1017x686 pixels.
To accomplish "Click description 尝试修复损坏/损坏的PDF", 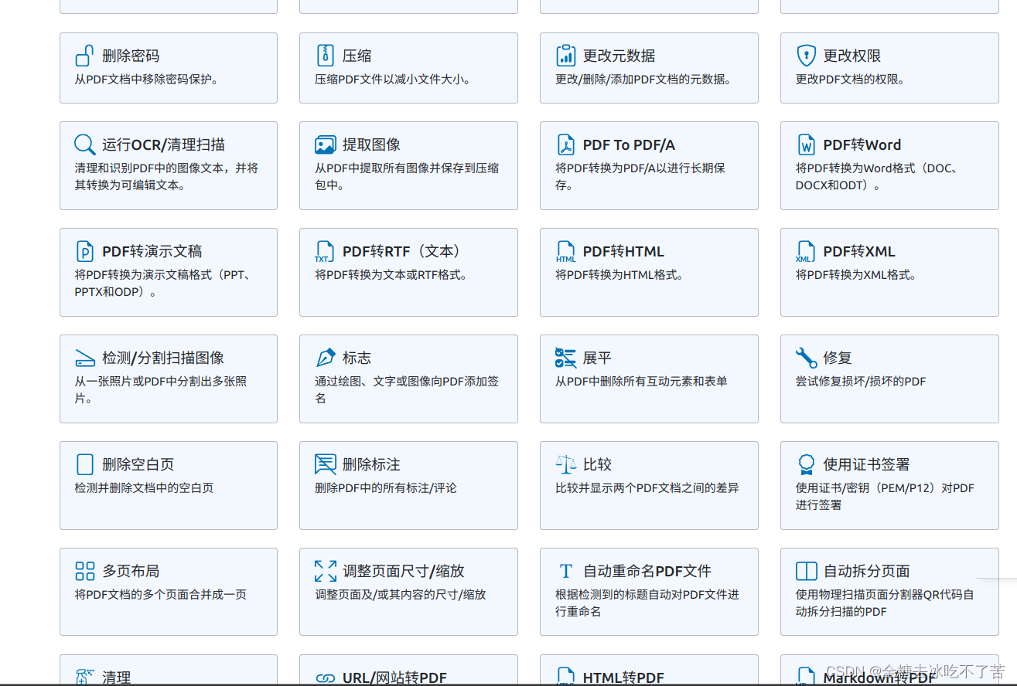I will click(x=861, y=381).
